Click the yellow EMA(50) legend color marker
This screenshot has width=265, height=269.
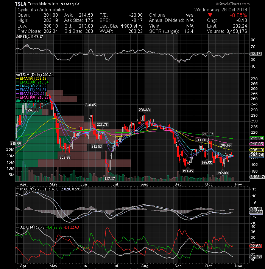point(18,79)
